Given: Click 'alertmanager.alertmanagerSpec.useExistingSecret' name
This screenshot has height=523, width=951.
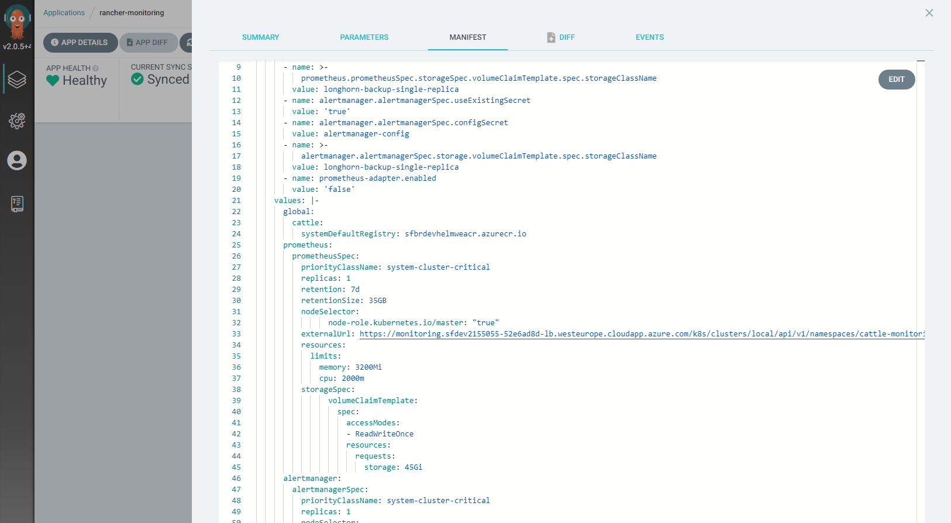Looking at the screenshot, I should (x=425, y=101).
